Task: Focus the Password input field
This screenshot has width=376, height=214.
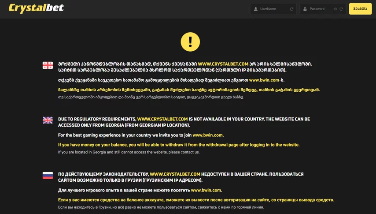Action: coord(323,9)
